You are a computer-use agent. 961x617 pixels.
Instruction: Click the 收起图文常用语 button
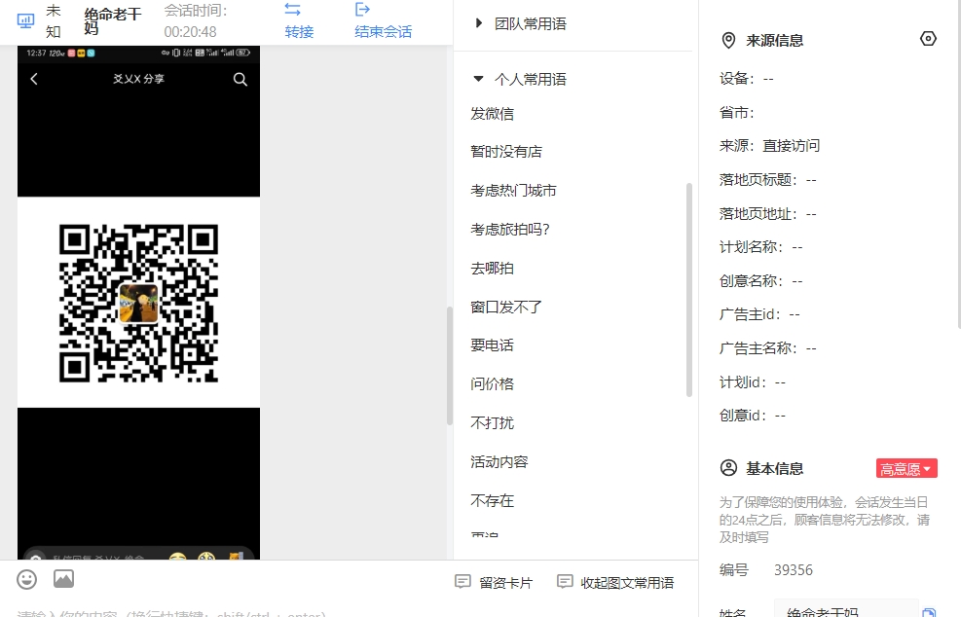(615, 582)
